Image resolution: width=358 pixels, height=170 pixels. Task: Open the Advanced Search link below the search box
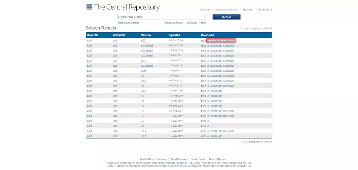(174, 23)
